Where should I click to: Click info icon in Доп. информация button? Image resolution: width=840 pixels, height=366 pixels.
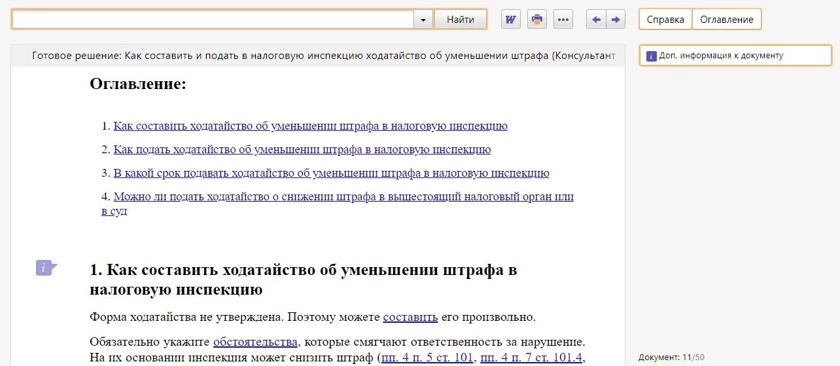click(x=651, y=56)
